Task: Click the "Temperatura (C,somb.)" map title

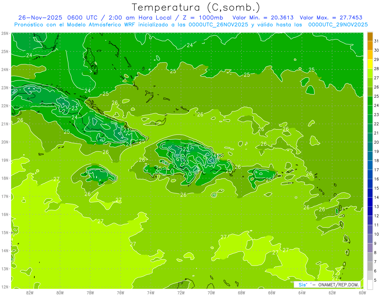Action: coord(196,8)
